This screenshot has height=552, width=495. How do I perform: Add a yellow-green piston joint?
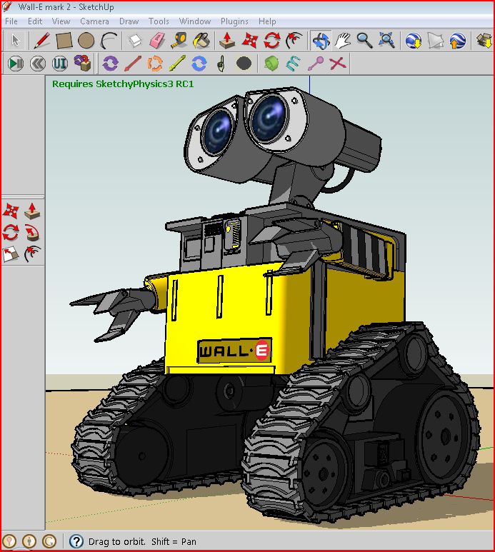[177, 64]
